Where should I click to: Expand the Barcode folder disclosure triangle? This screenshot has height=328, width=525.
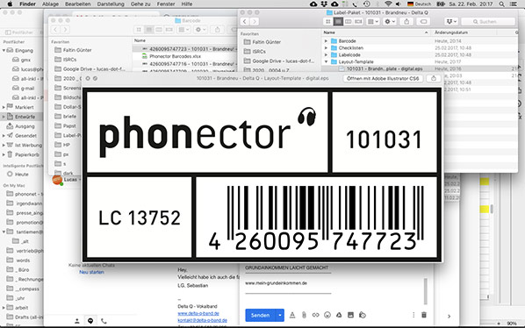326,41
